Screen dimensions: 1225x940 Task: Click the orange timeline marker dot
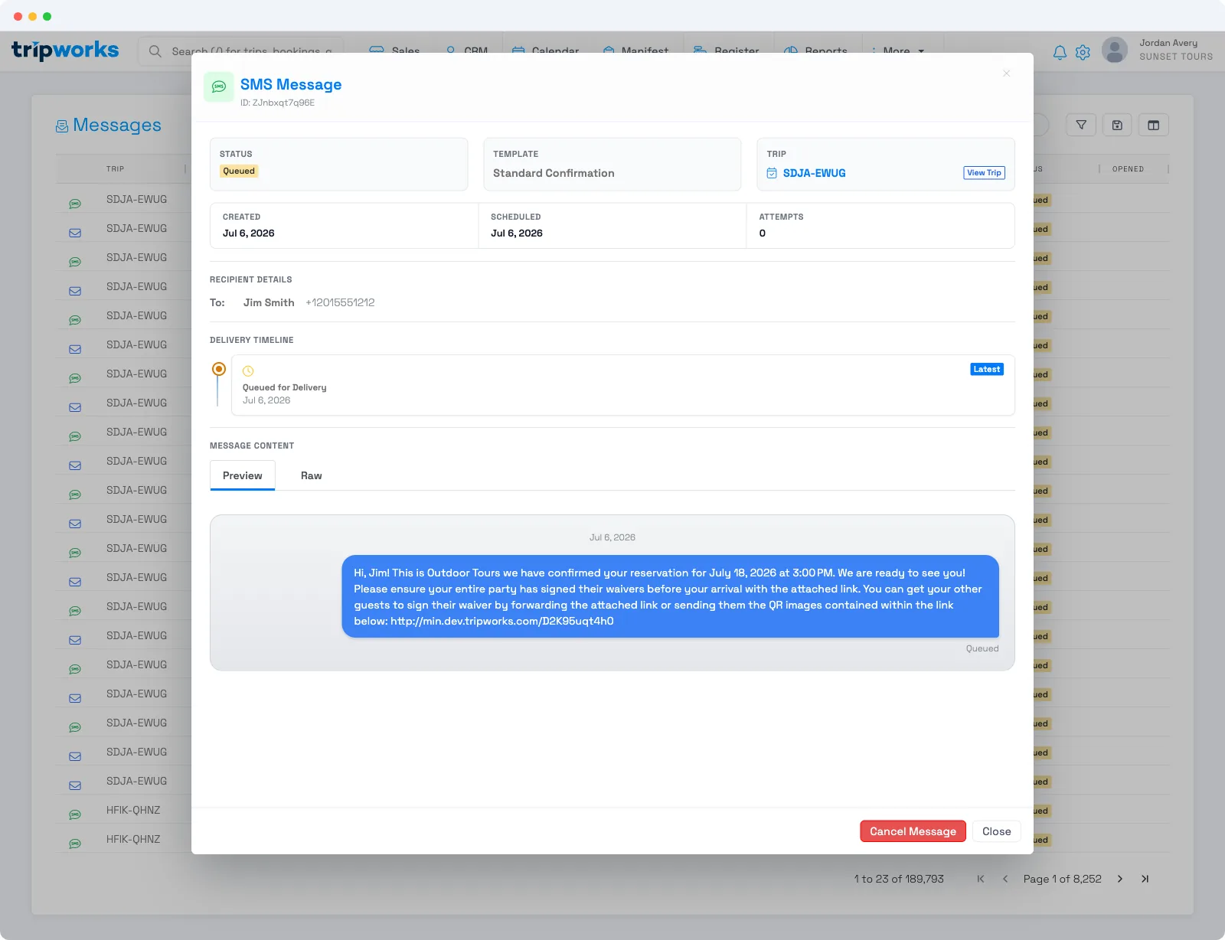point(219,369)
